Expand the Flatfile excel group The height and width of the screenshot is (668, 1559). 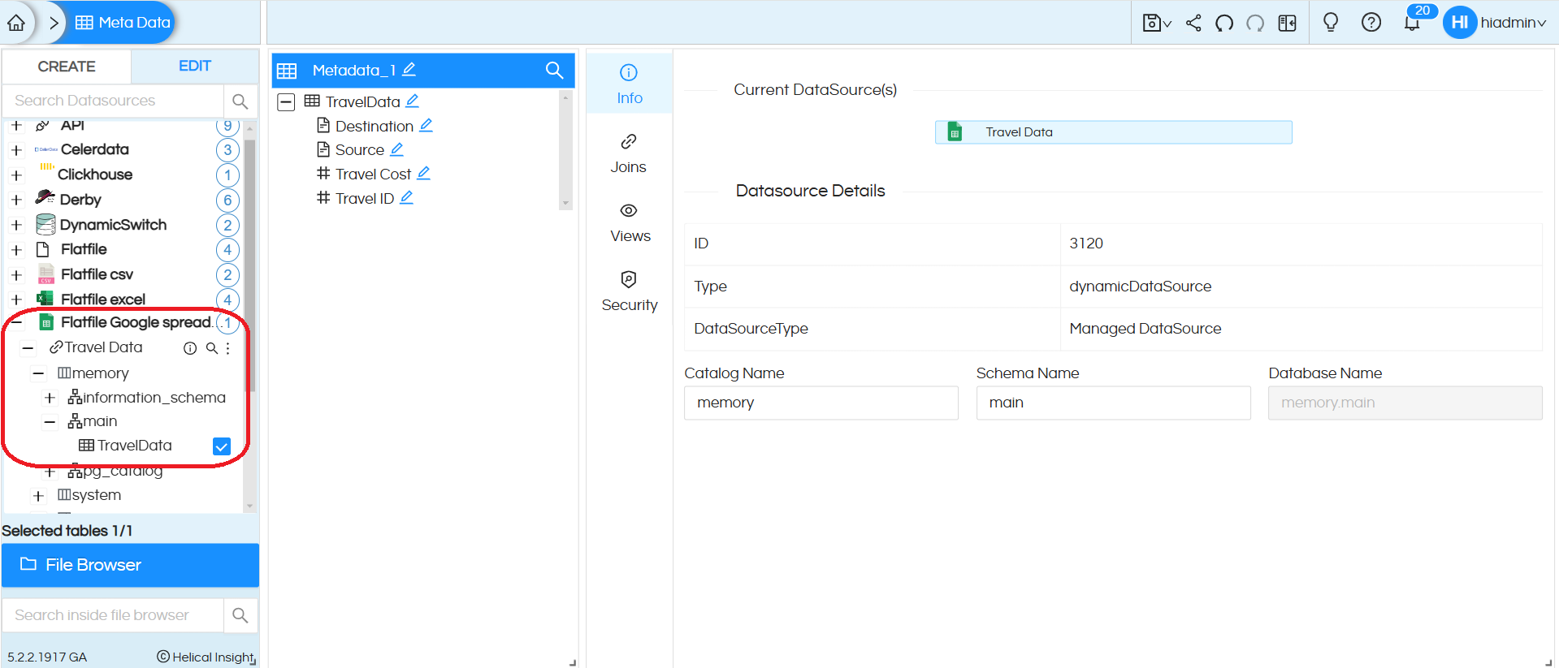[x=16, y=300]
